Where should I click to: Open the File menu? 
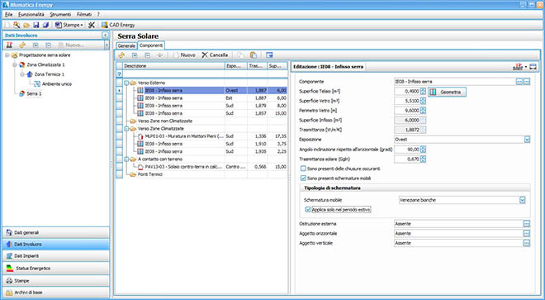pos(8,15)
